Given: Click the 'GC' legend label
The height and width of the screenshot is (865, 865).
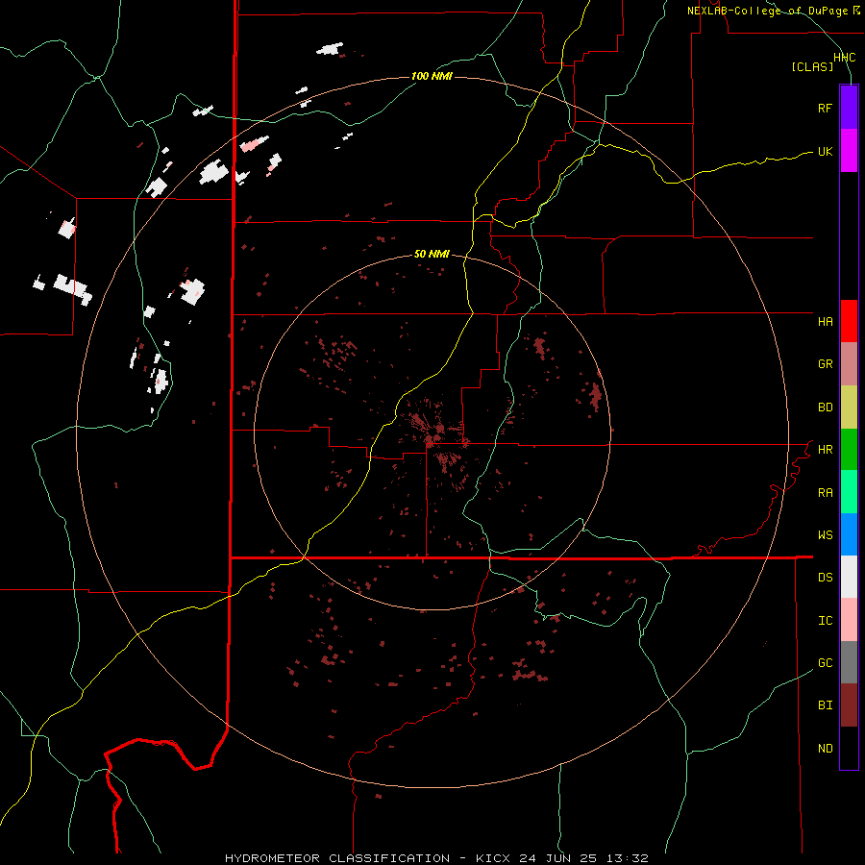Looking at the screenshot, I should tap(825, 663).
